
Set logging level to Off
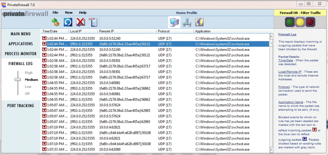click(x=27, y=94)
